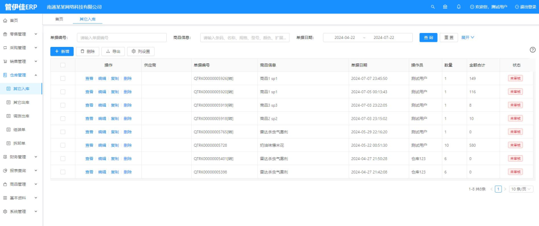The width and height of the screenshot is (539, 226).
Task: Tick the checkbox for order QTRK00000005728
Action: coord(63,145)
